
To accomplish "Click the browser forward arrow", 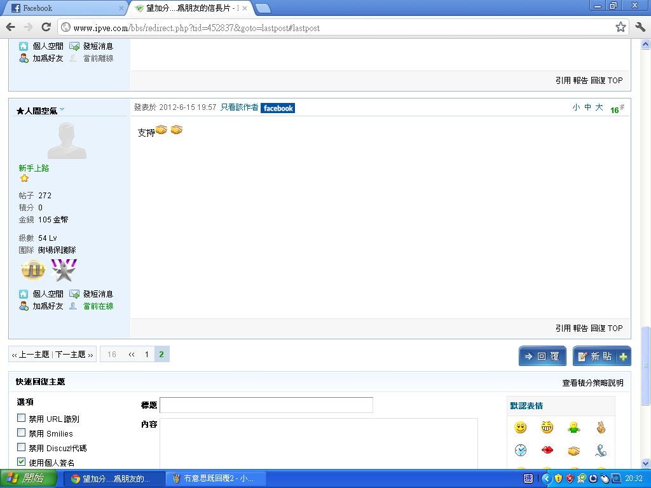I will pos(28,27).
